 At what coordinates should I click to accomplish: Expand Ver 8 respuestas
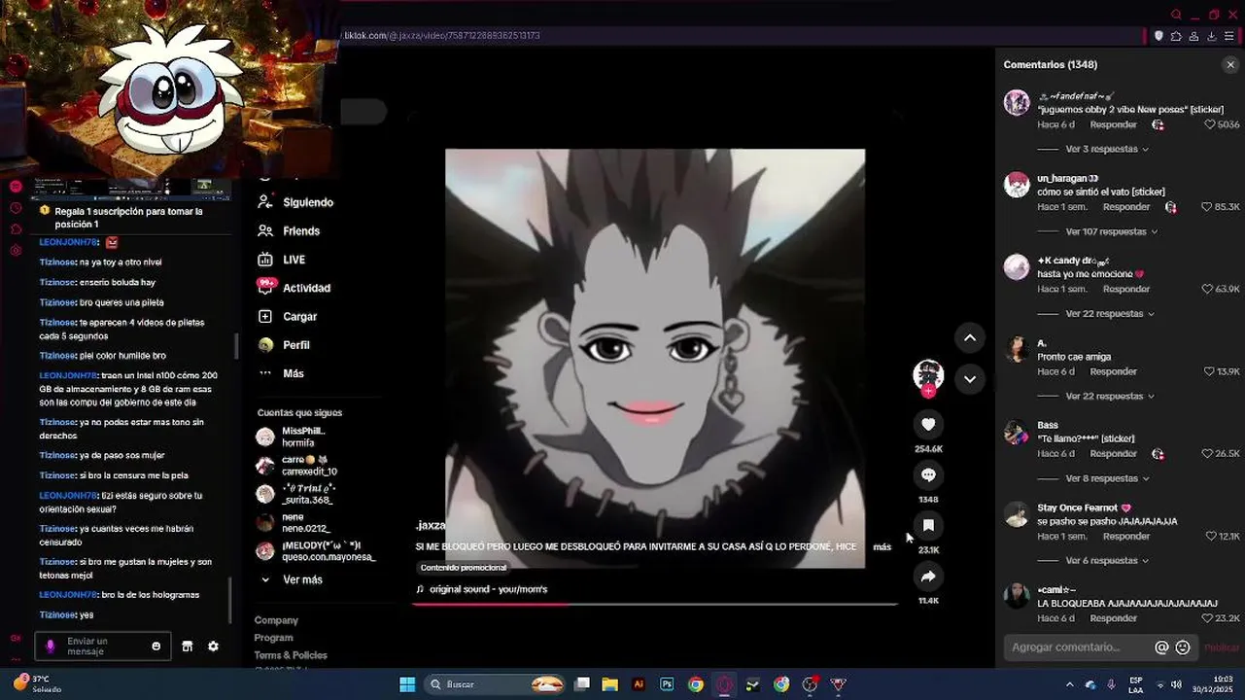pos(1107,479)
